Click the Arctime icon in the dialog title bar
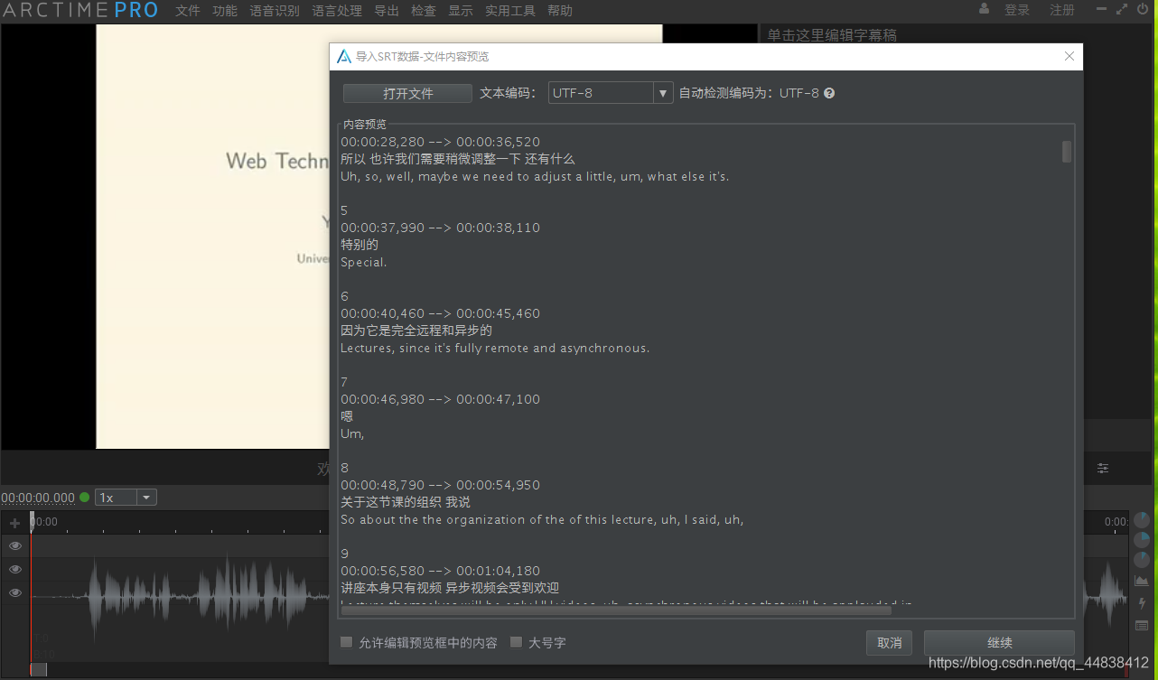The height and width of the screenshot is (680, 1158). 344,56
